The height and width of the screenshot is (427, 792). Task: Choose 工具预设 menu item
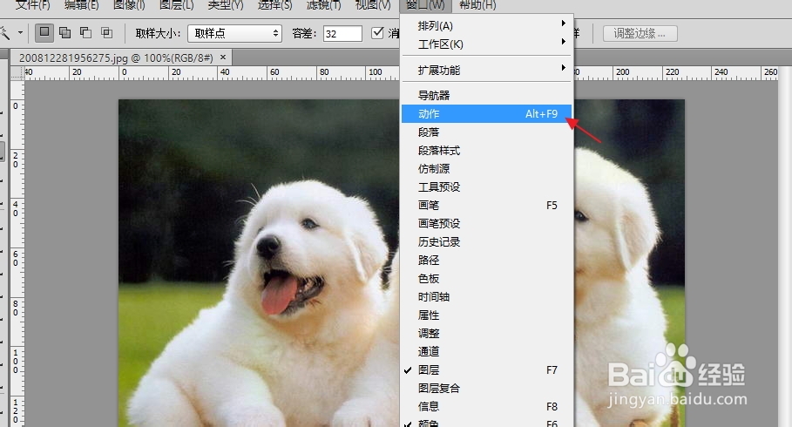[x=486, y=187]
